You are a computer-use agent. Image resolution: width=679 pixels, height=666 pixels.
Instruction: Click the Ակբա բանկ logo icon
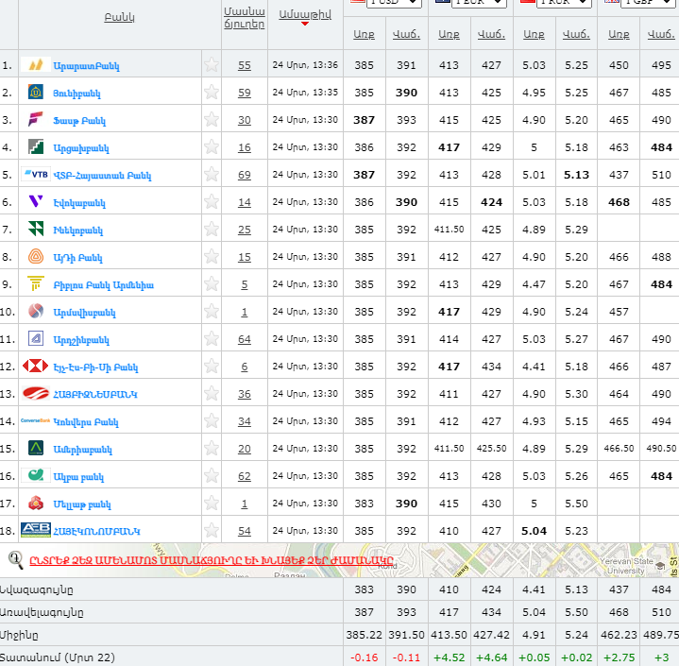(x=36, y=475)
